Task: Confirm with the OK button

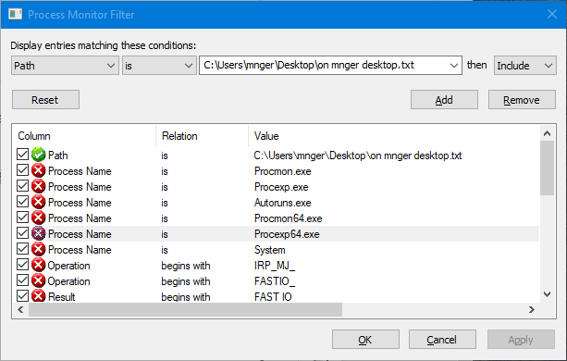Action: coord(365,340)
